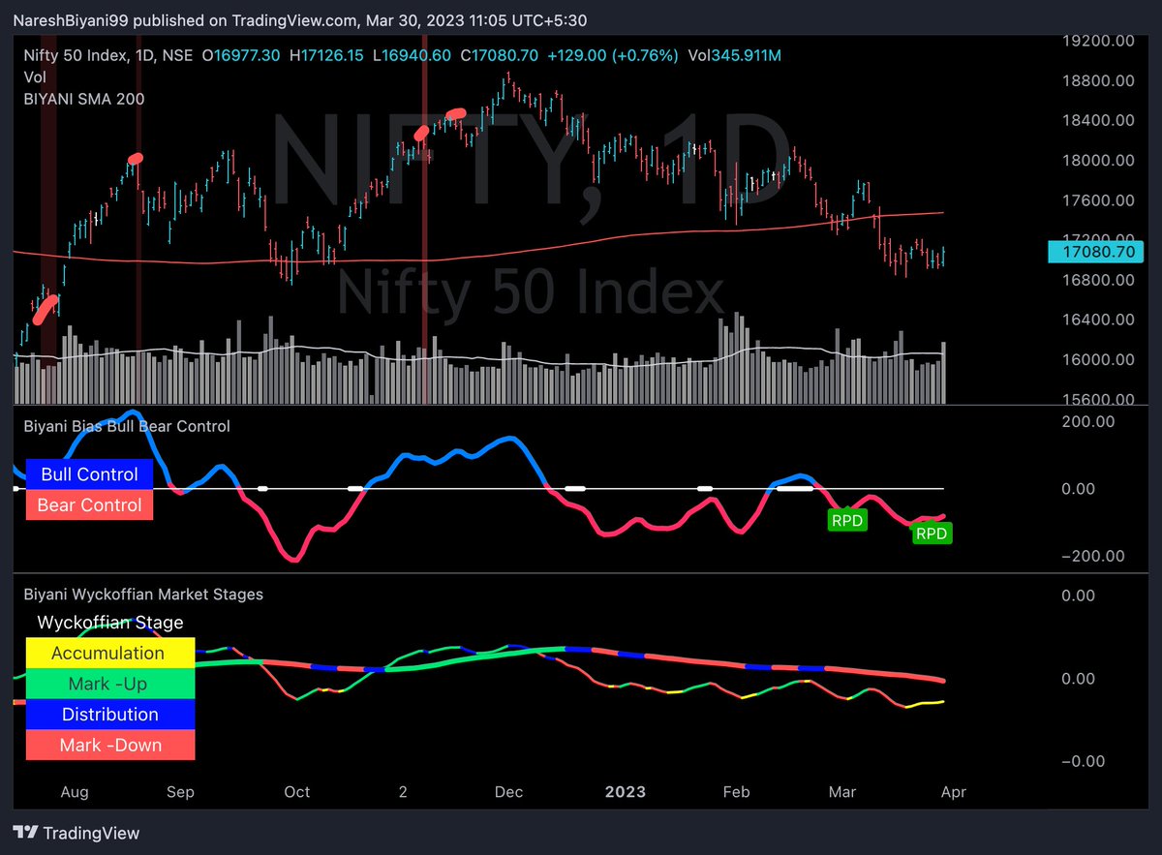
Task: Click the Feb label on time axis
Action: tap(737, 792)
